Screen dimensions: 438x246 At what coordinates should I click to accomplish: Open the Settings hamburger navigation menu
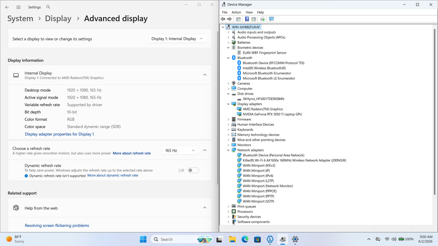coord(18,7)
